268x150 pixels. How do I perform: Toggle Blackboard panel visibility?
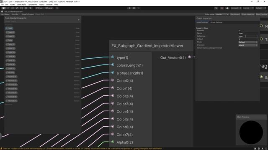pos(235,14)
